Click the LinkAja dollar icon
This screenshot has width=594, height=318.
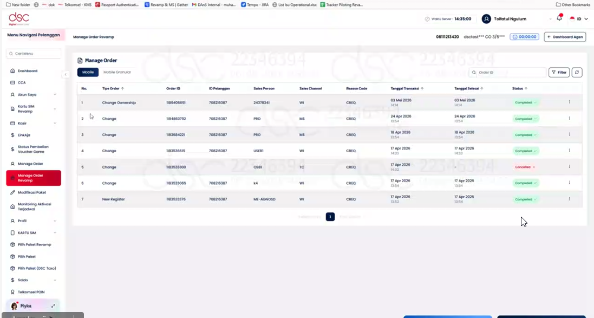coord(12,135)
